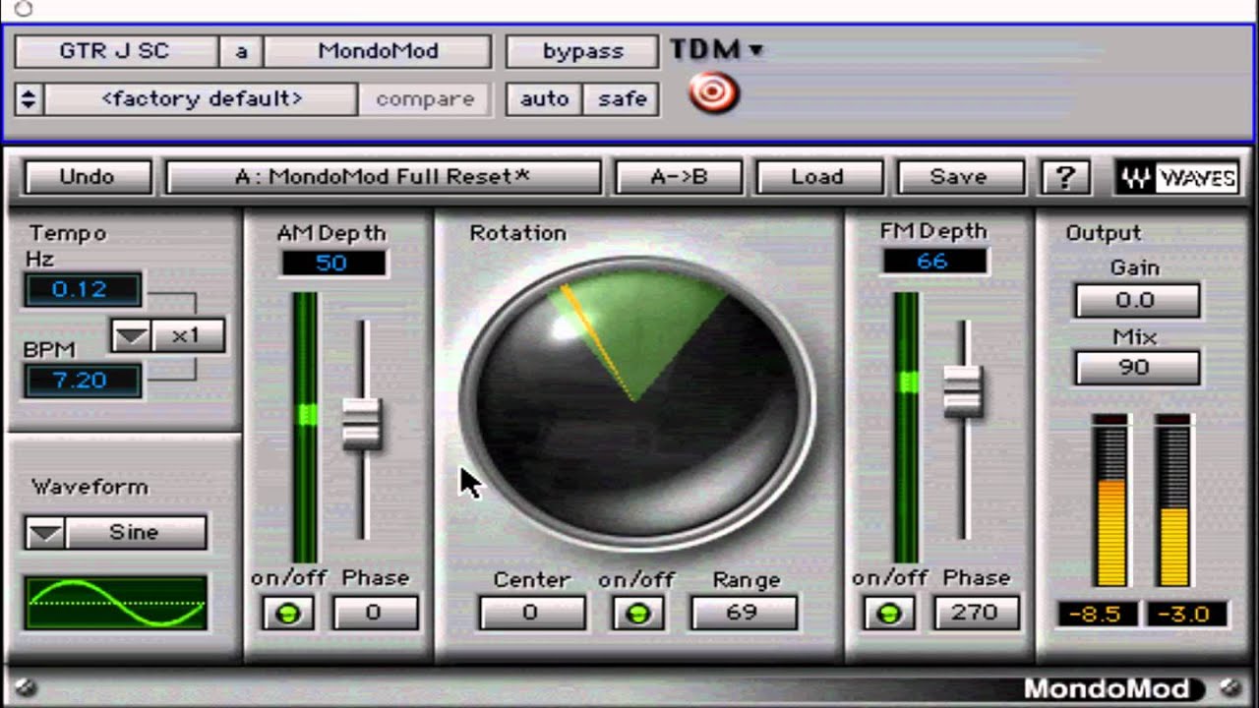Toggle AM Depth on/off button
The image size is (1259, 708).
288,614
